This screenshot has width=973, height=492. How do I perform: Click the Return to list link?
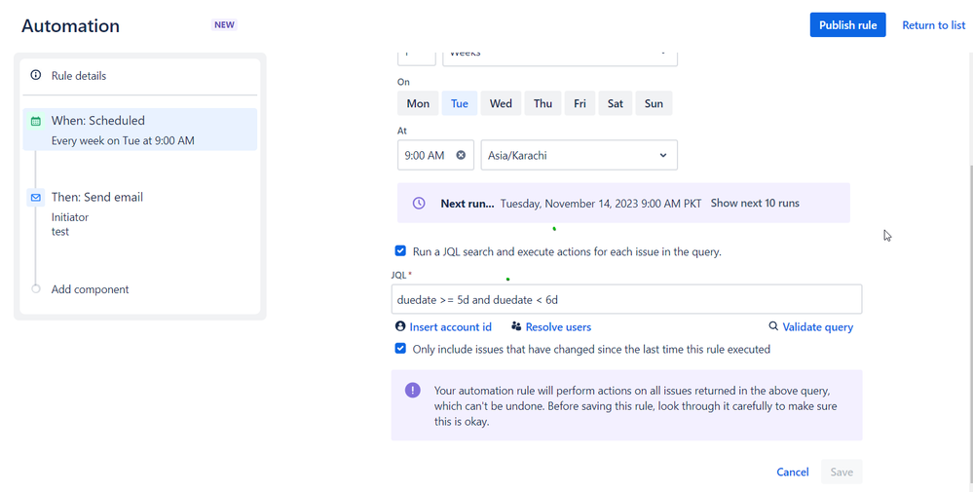tap(933, 24)
